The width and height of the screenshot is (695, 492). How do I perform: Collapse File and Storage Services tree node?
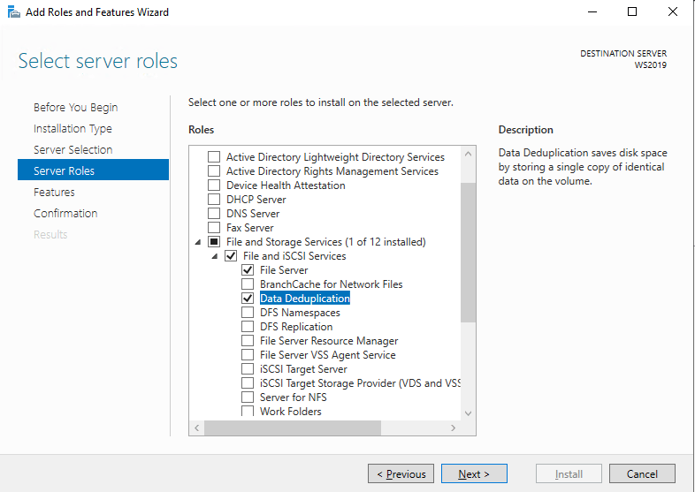(198, 242)
